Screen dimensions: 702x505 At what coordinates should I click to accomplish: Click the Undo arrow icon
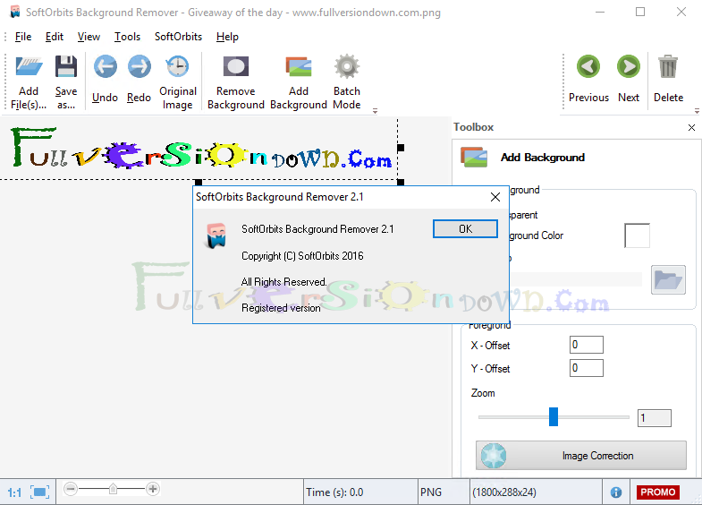tap(106, 67)
